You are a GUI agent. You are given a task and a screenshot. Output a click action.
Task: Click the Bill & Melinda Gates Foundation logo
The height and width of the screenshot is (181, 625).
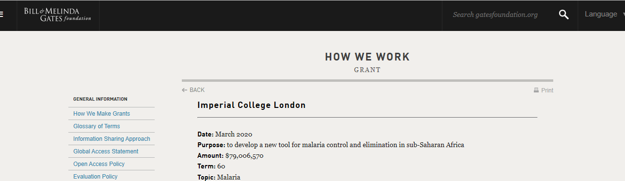coord(57,15)
